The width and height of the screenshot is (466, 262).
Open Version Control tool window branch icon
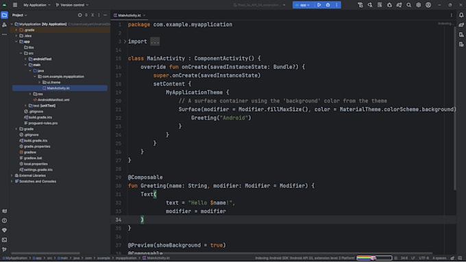click(5, 250)
